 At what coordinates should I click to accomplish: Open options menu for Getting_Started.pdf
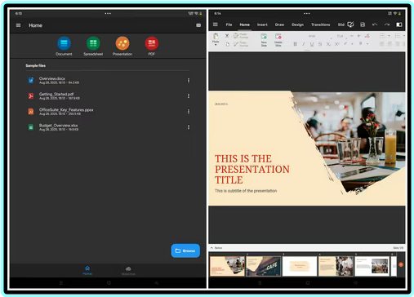(189, 95)
